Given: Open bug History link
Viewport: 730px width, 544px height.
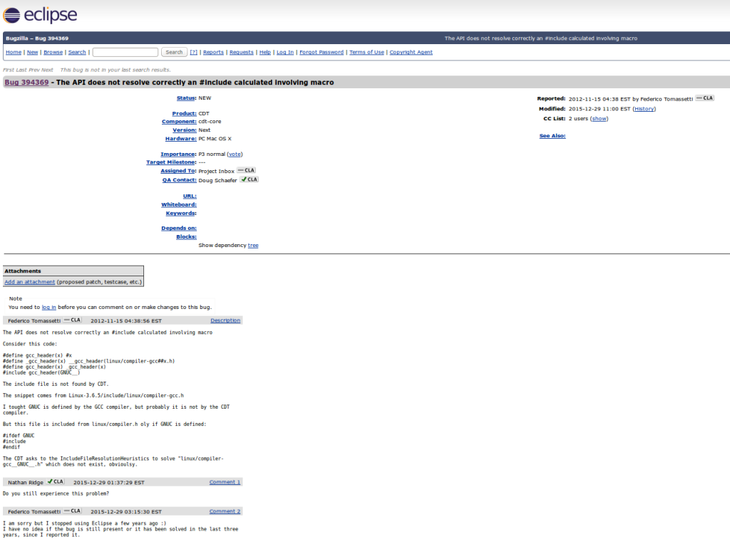Looking at the screenshot, I should [x=644, y=109].
